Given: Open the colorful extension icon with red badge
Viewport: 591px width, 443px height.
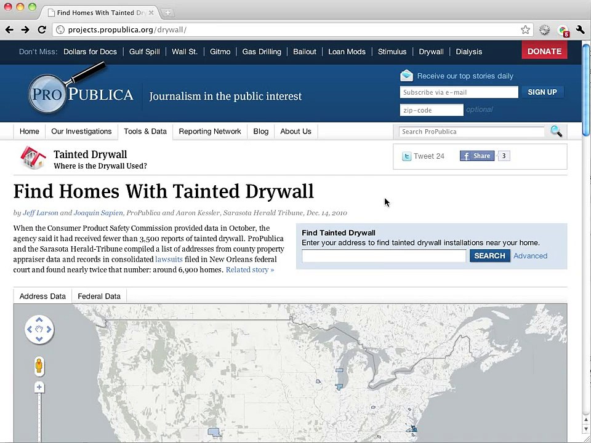Looking at the screenshot, I should click(x=563, y=30).
